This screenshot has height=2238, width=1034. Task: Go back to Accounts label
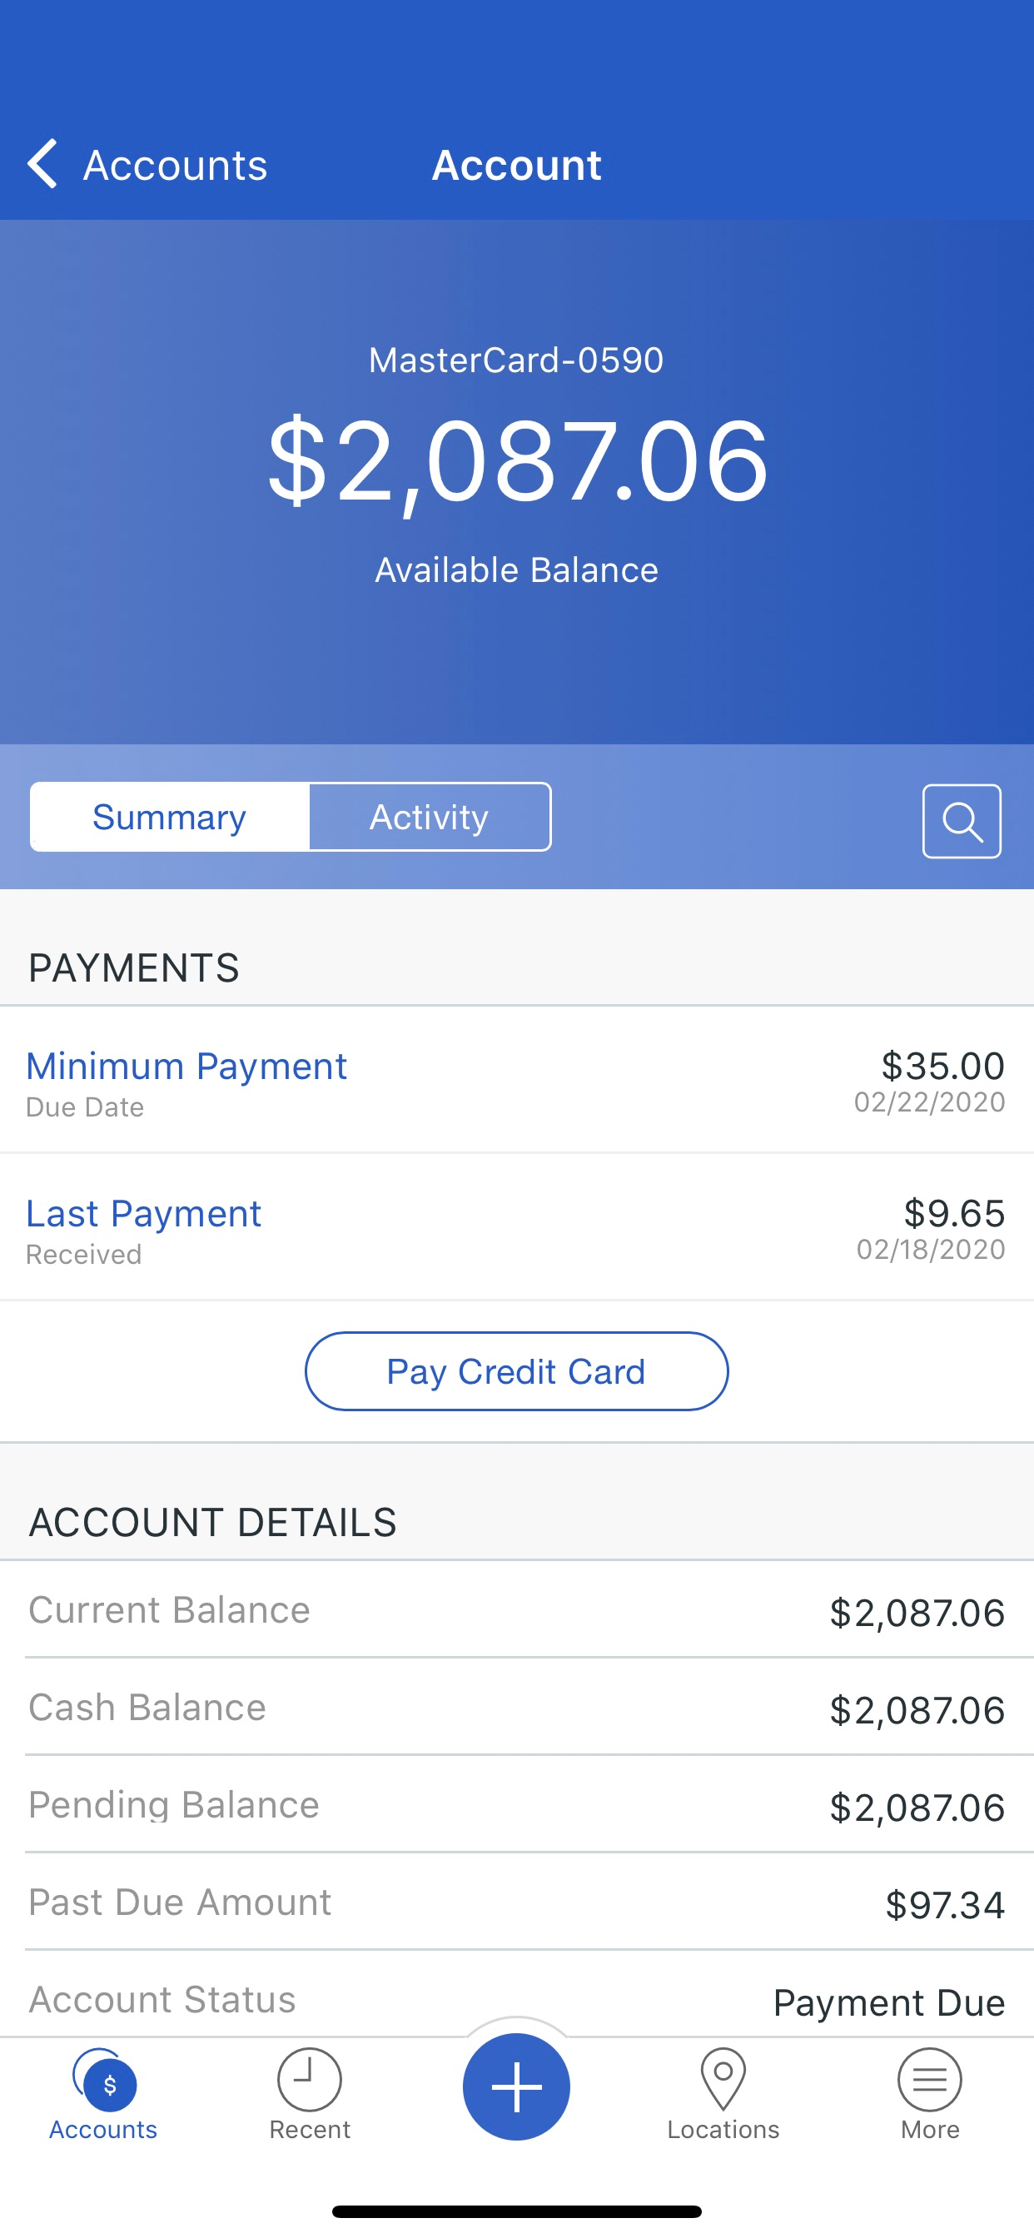175,165
